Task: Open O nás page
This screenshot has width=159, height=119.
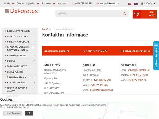Action: tap(7, 3)
